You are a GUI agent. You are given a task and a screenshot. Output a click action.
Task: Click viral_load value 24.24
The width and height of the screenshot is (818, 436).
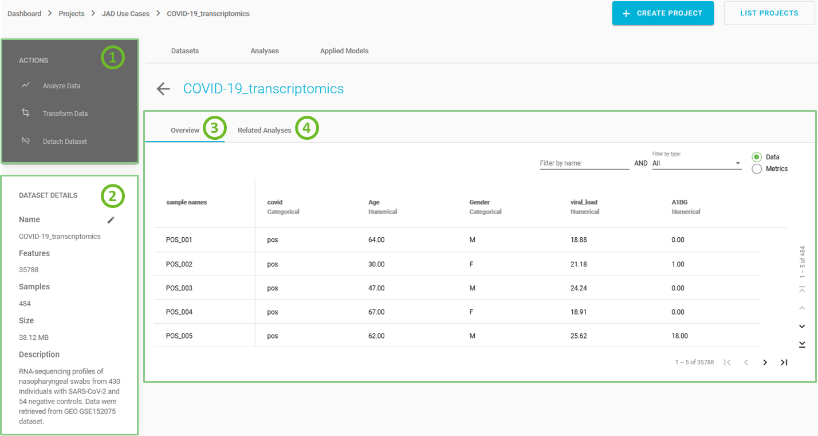click(x=579, y=288)
